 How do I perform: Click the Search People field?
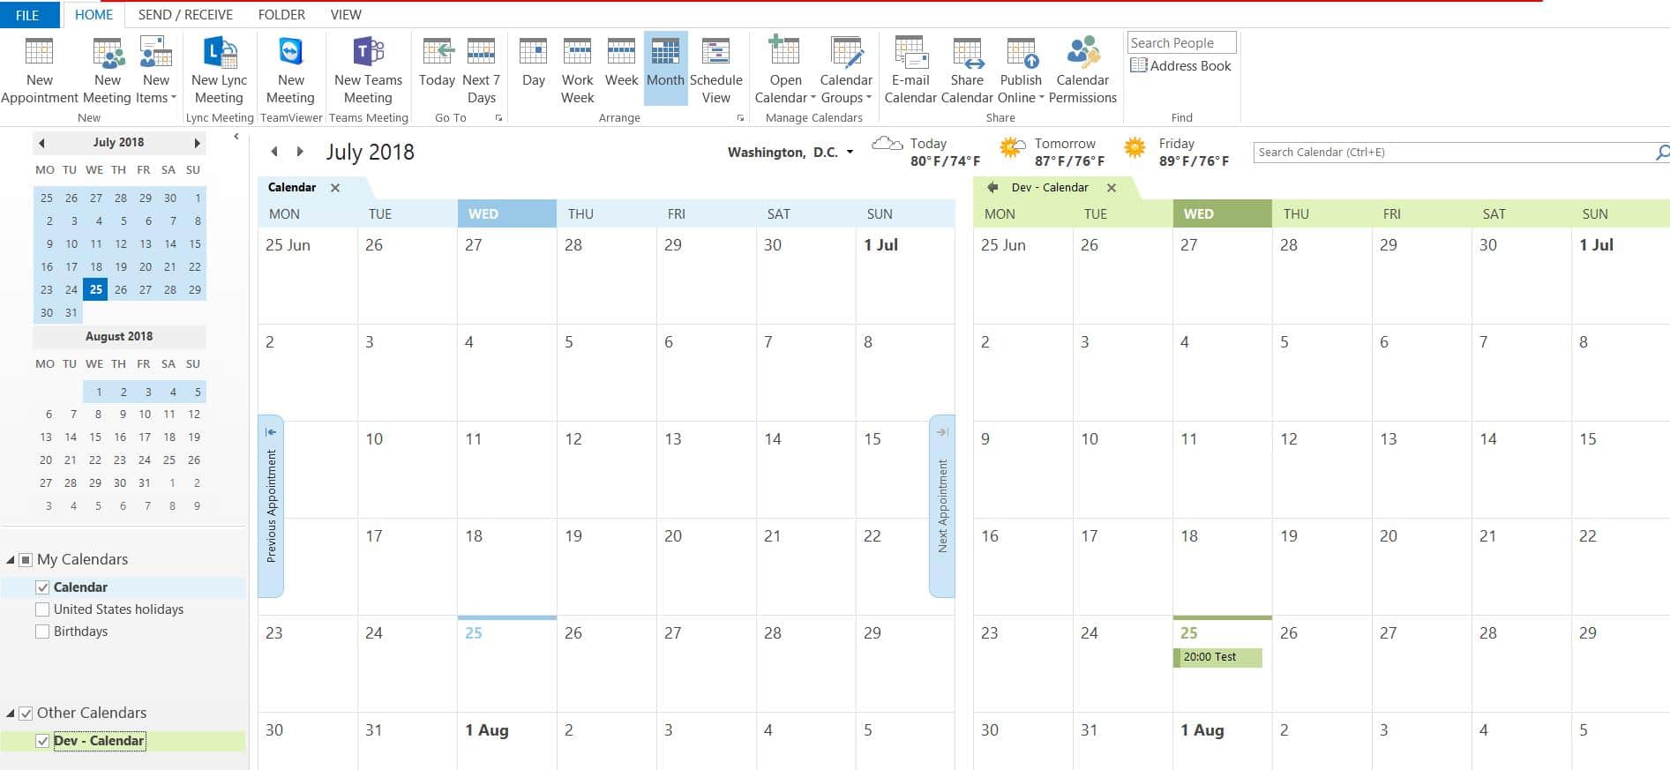pos(1181,42)
